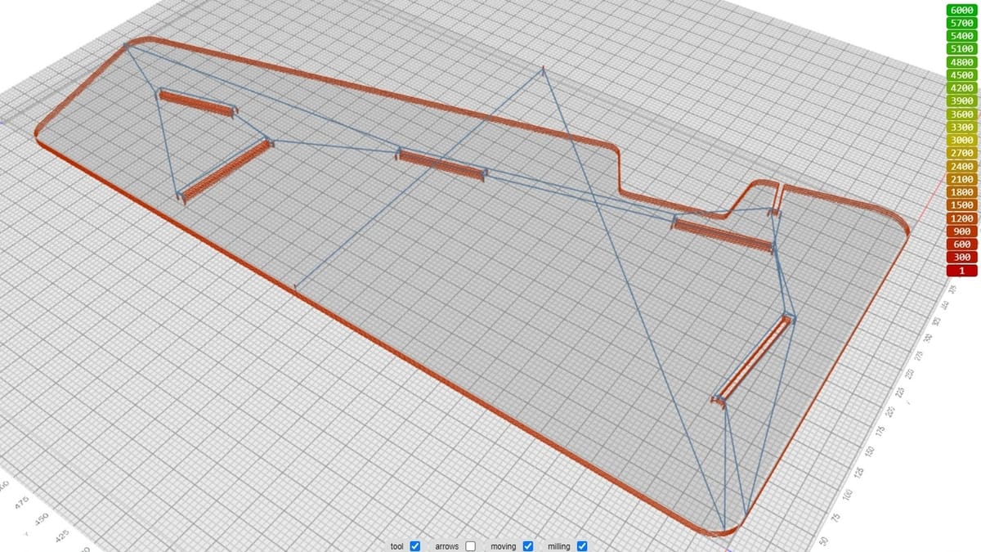Click the milling label text
The height and width of the screenshot is (552, 981).
(x=559, y=545)
